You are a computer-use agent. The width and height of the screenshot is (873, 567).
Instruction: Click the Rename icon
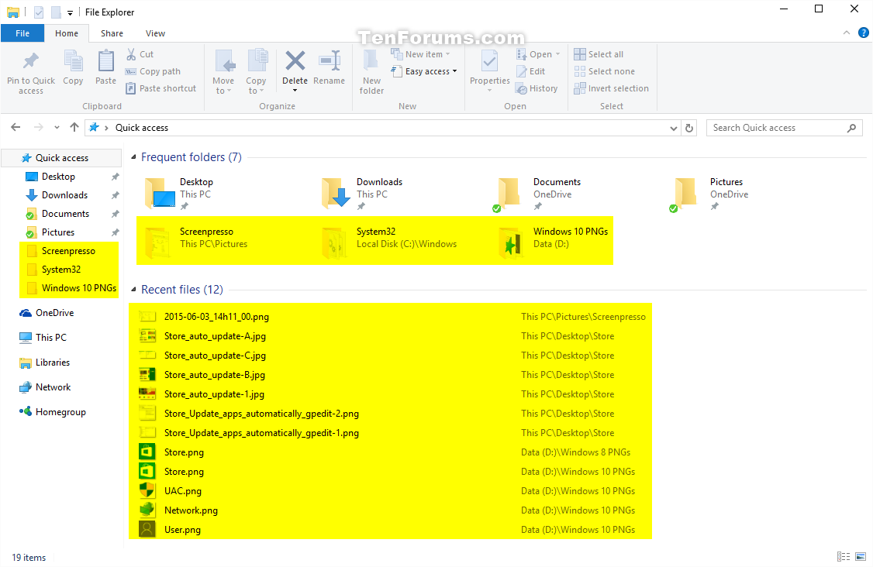pos(329,60)
